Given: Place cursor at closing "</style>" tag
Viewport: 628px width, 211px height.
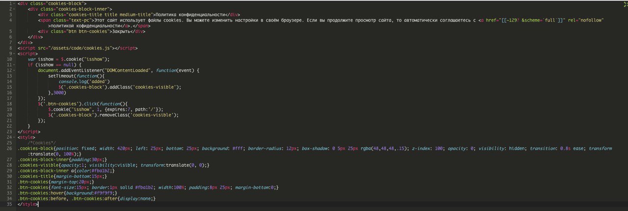Looking at the screenshot, I should [x=27, y=204].
